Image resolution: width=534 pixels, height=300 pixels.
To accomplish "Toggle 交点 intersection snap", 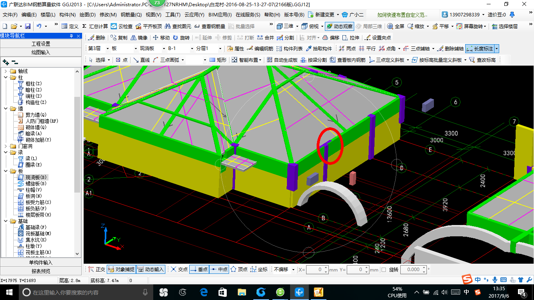I will pyautogui.click(x=179, y=270).
